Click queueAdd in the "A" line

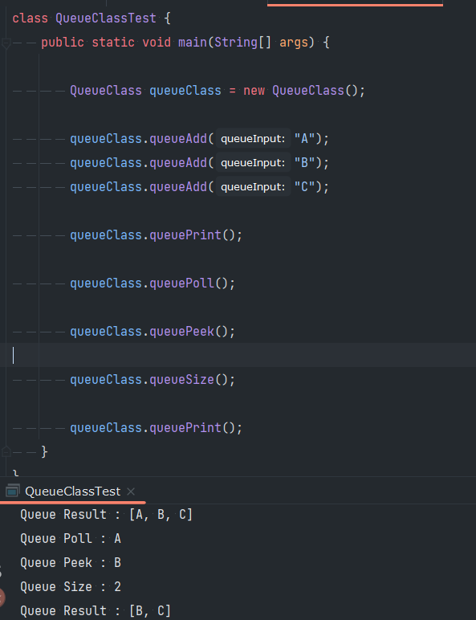[x=178, y=139]
